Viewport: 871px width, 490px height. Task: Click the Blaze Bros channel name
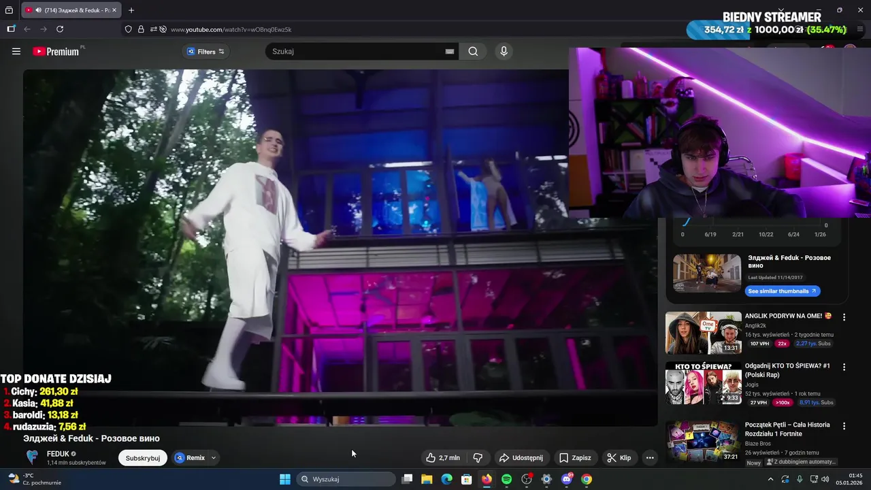pos(758,444)
